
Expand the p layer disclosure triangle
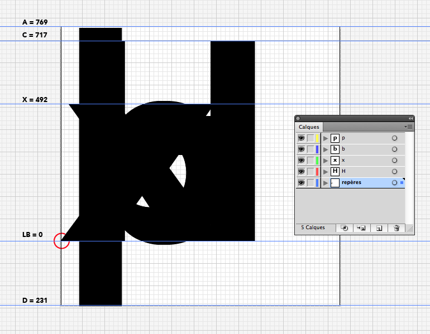[326, 138]
